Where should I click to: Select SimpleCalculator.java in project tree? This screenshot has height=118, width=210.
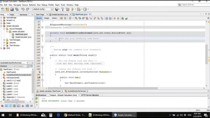(x=23, y=37)
